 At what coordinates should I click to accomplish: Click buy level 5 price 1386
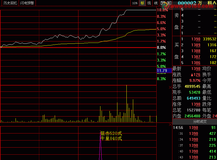pyautogui.click(x=196, y=63)
